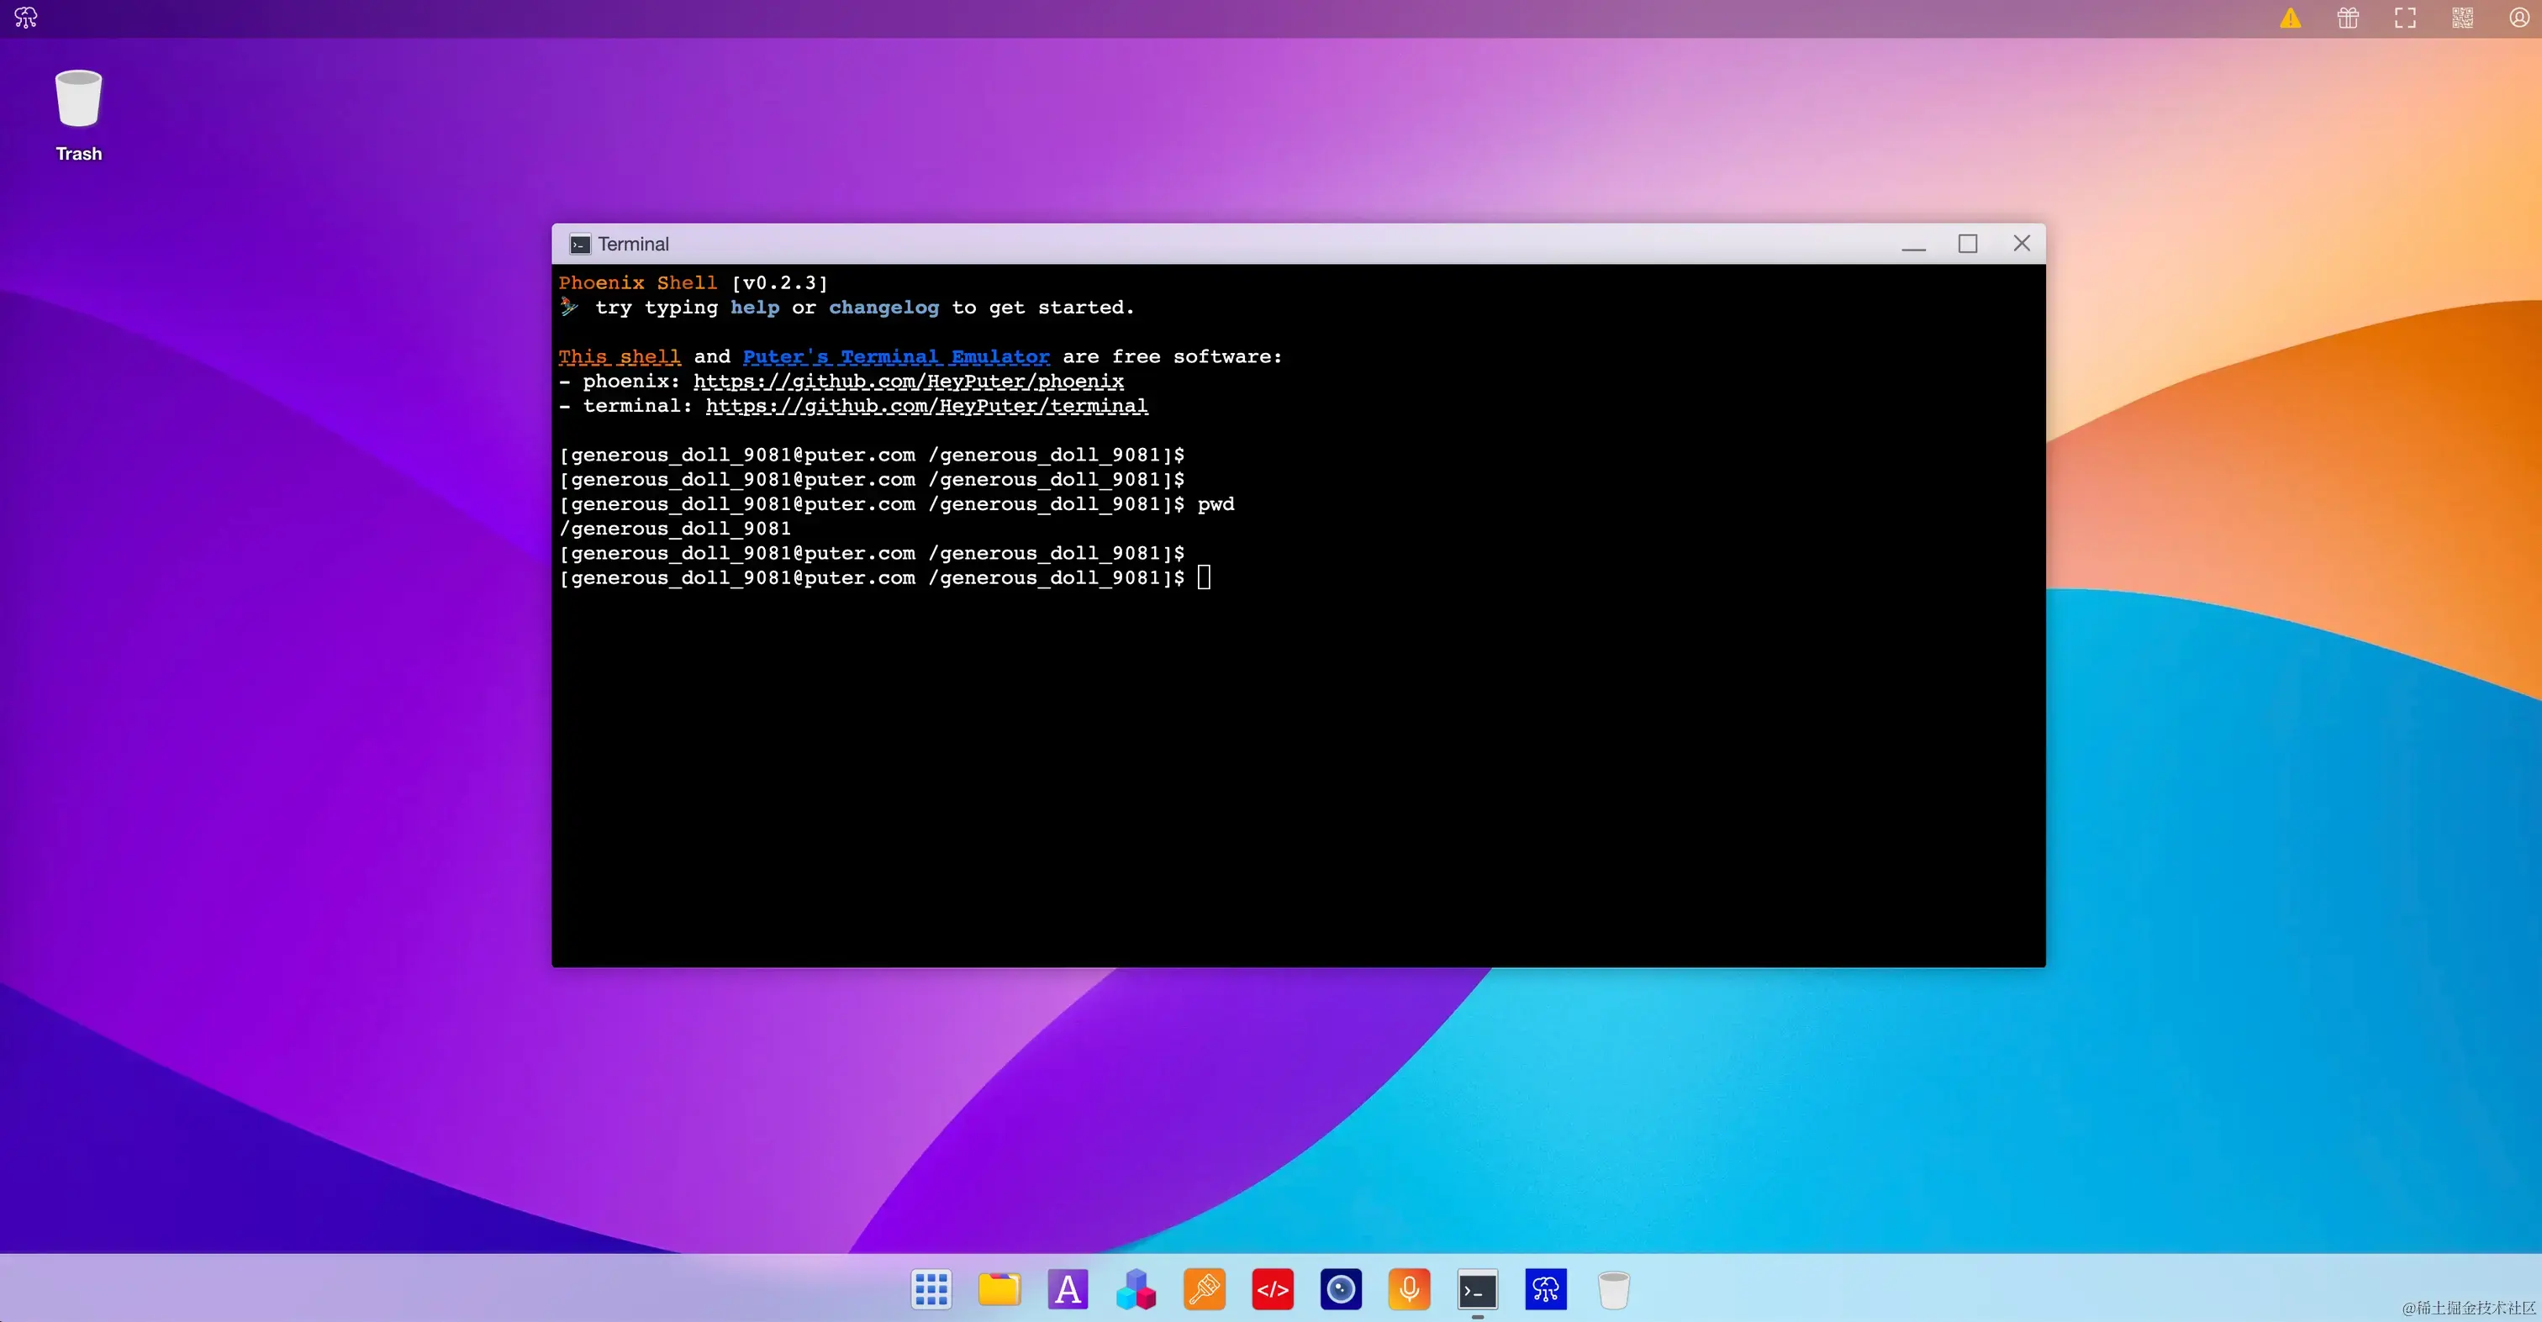This screenshot has width=2542, height=1322.
Task: Click the trash icon in dock
Action: [1613, 1288]
